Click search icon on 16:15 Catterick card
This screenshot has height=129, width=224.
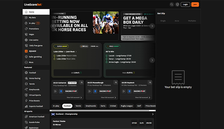[82, 82]
